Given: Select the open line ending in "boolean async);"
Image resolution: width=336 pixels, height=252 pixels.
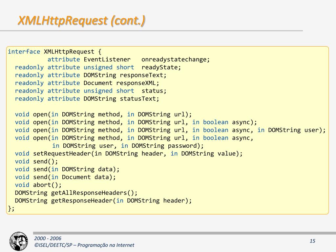Looking at the screenshot, I should (136, 122).
